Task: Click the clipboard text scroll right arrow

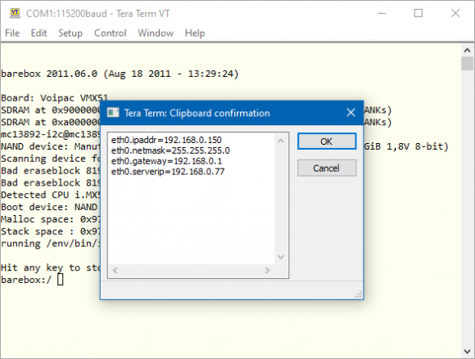Action: (x=267, y=270)
